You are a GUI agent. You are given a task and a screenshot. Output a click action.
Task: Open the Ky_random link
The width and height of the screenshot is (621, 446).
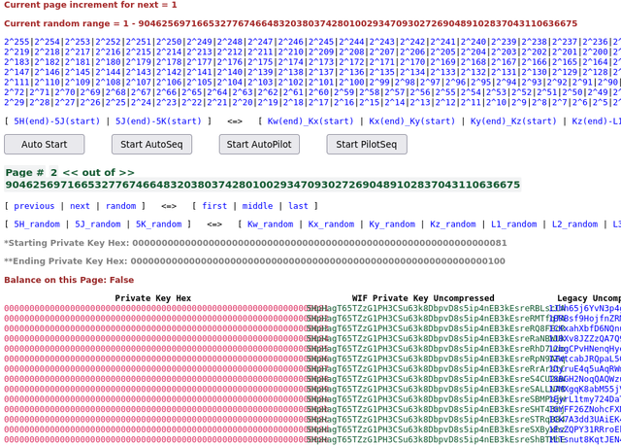point(392,224)
